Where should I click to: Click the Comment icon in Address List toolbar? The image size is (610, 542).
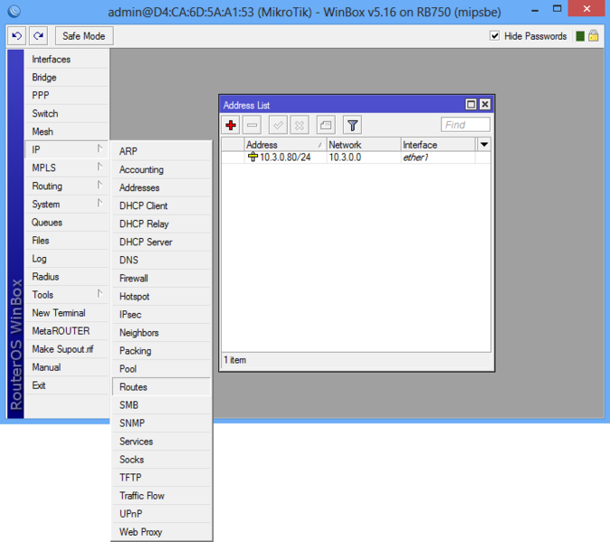point(326,126)
